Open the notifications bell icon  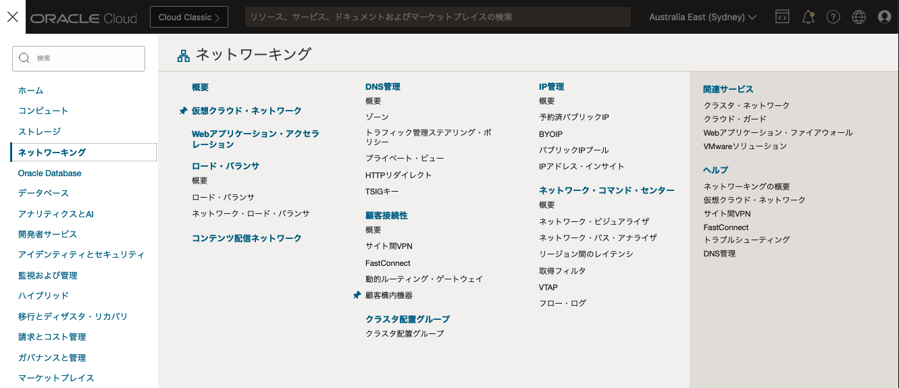click(x=808, y=17)
